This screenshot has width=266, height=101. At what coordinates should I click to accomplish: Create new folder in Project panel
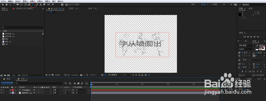pos(5,75)
